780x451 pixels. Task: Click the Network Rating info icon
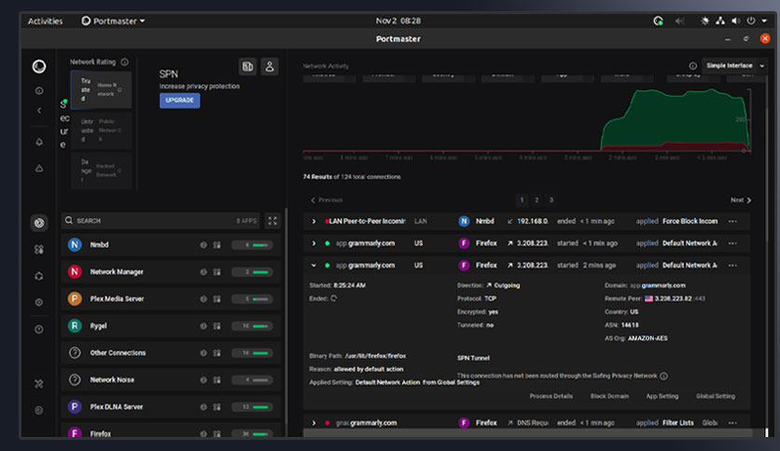pyautogui.click(x=124, y=62)
